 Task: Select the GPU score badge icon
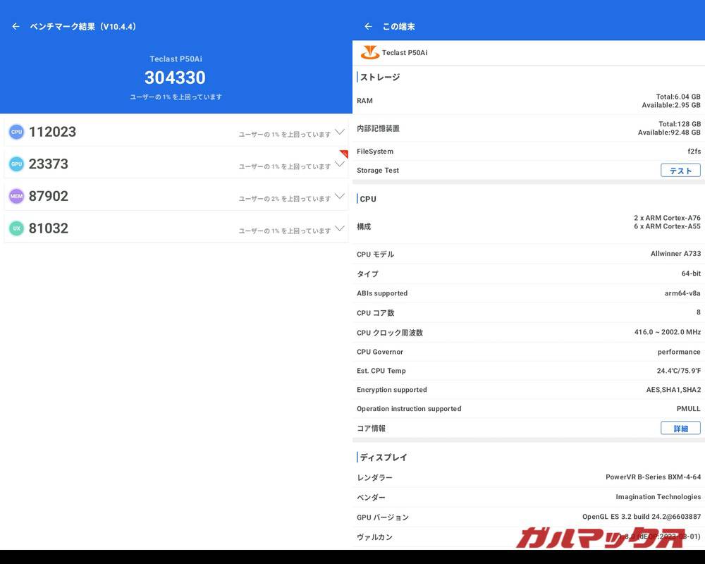(x=16, y=164)
